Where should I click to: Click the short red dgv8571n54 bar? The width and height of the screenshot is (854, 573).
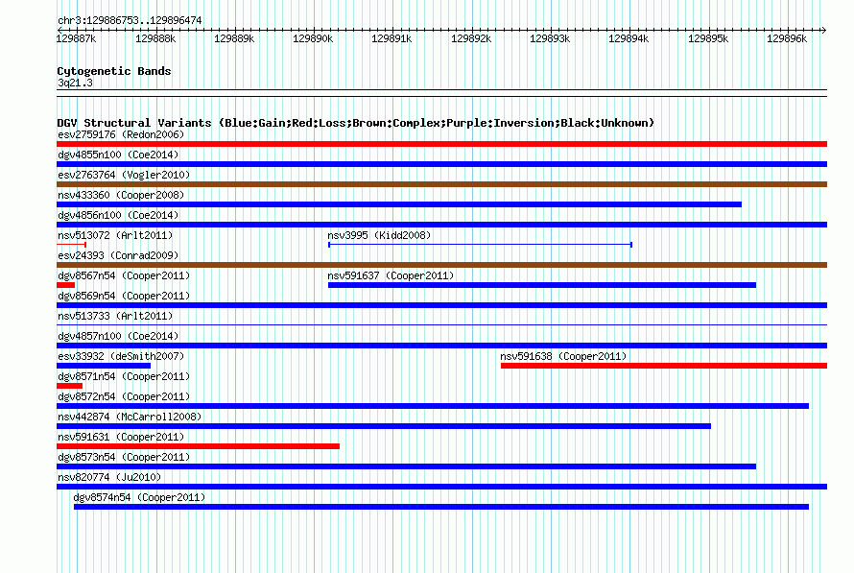(70, 386)
